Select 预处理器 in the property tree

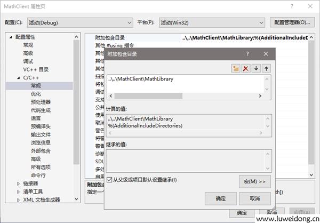[41, 101]
